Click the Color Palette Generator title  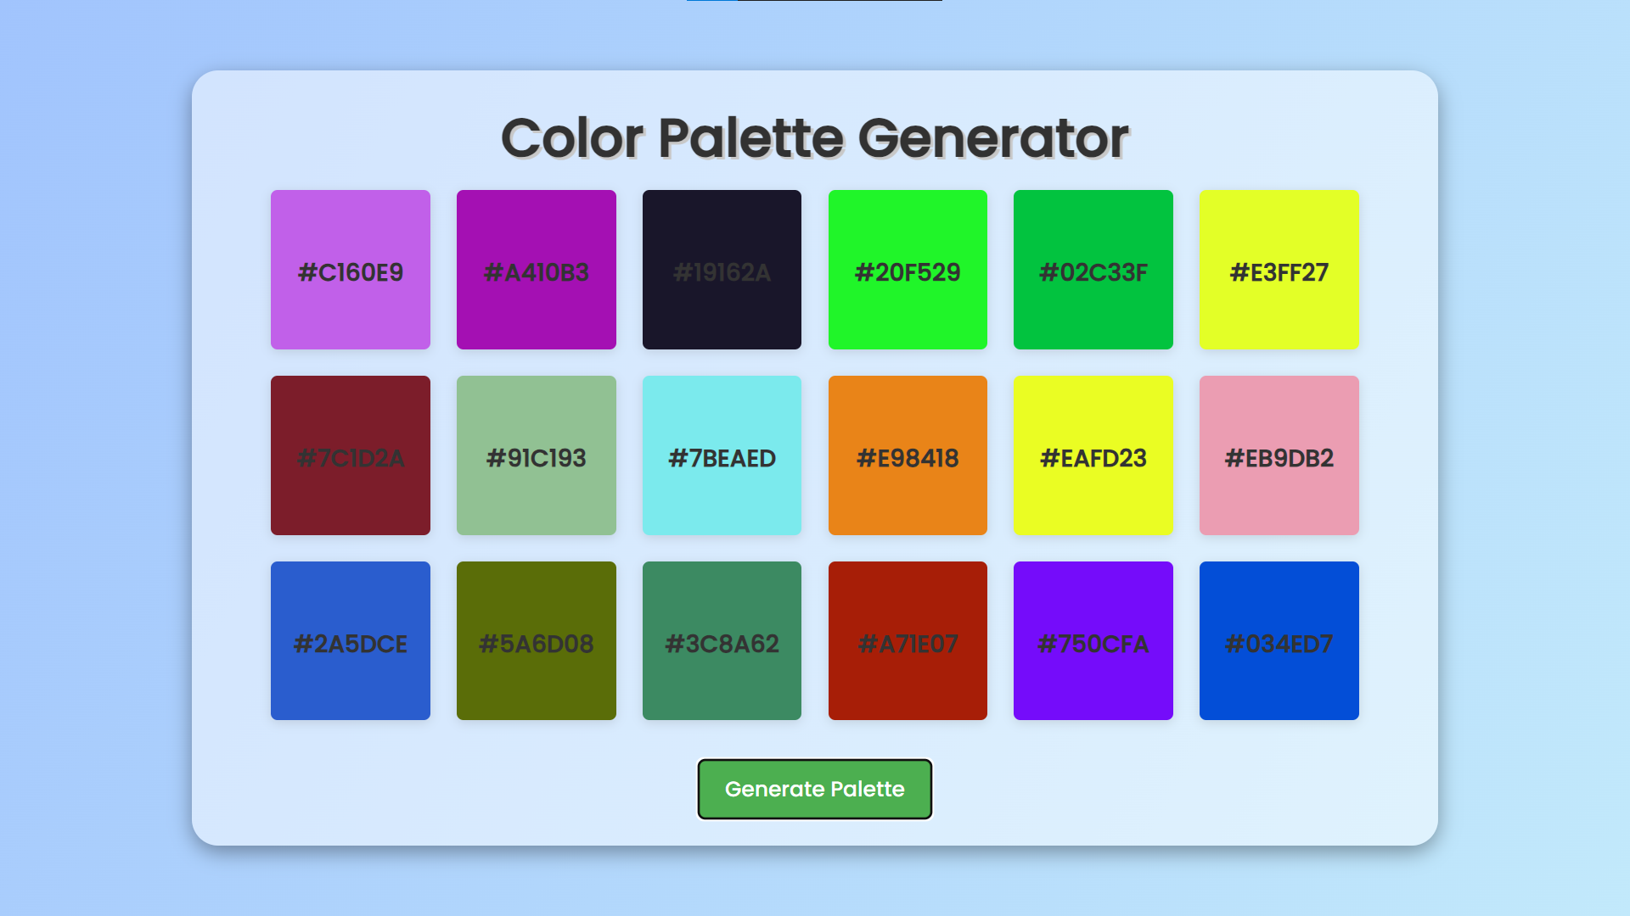click(x=814, y=136)
